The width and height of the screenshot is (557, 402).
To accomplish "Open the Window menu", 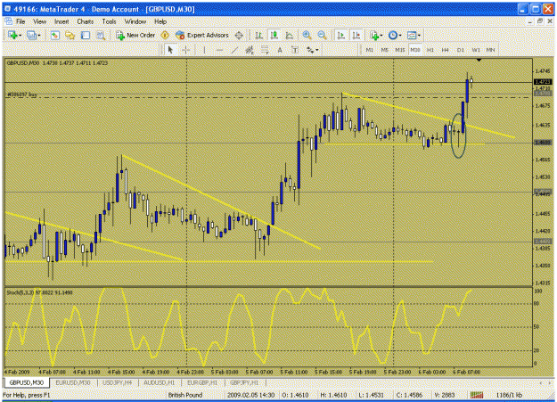I will (x=135, y=21).
